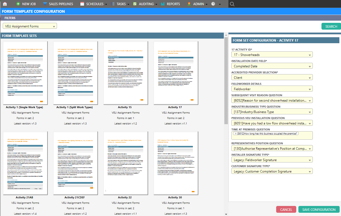Open the VEU Assignment Forms filter dropdown

30,26
